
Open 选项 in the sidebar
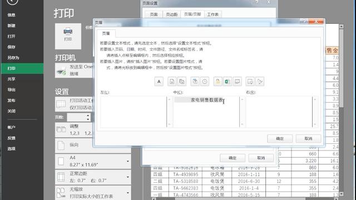click(11, 148)
